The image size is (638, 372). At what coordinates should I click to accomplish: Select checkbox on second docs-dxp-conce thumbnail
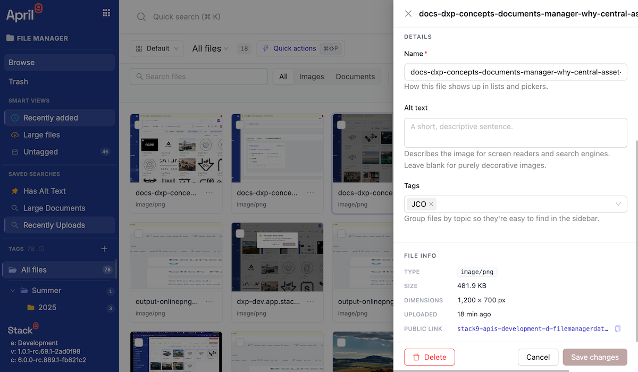(240, 125)
